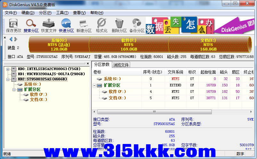The image size is (257, 159).
Task: Expand the HD0 INTELSSD disk node
Action: [x=8, y=69]
